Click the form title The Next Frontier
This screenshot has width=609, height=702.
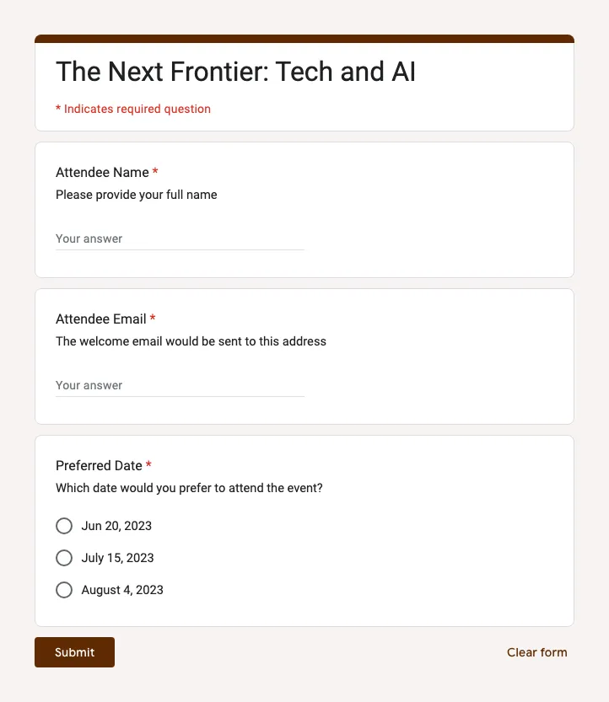click(x=235, y=72)
